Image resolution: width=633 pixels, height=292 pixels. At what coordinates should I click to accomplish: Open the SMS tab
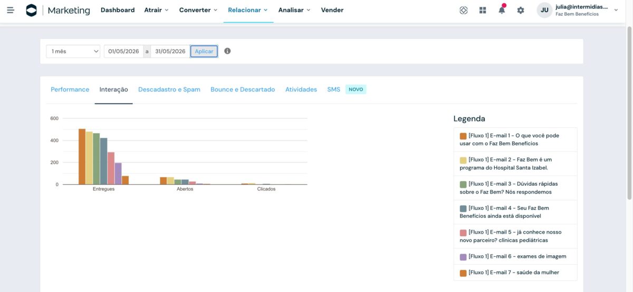coord(333,89)
